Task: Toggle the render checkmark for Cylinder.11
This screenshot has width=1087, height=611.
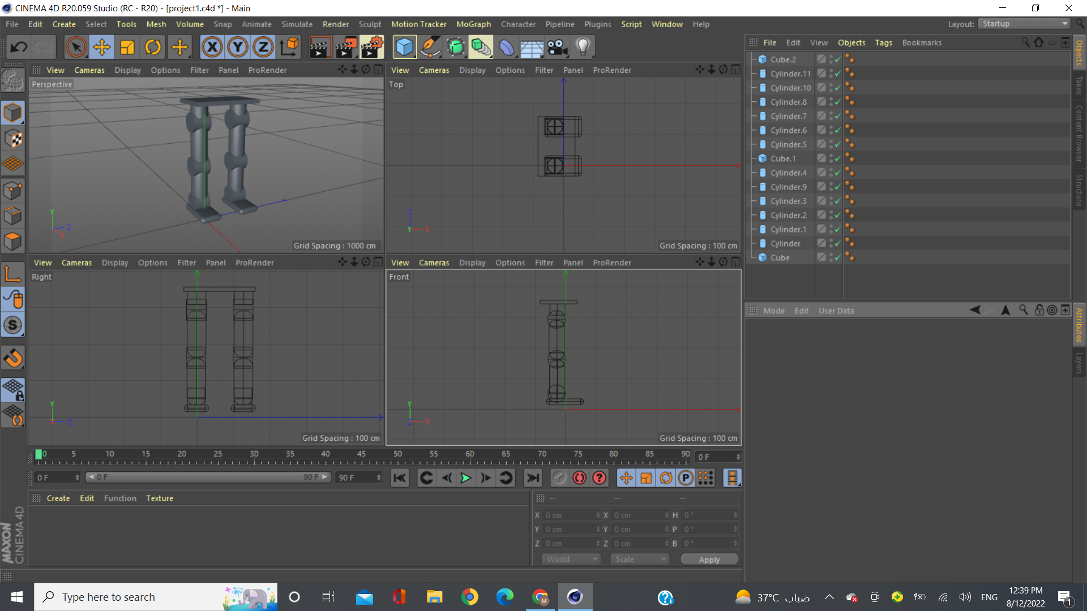Action: [837, 74]
